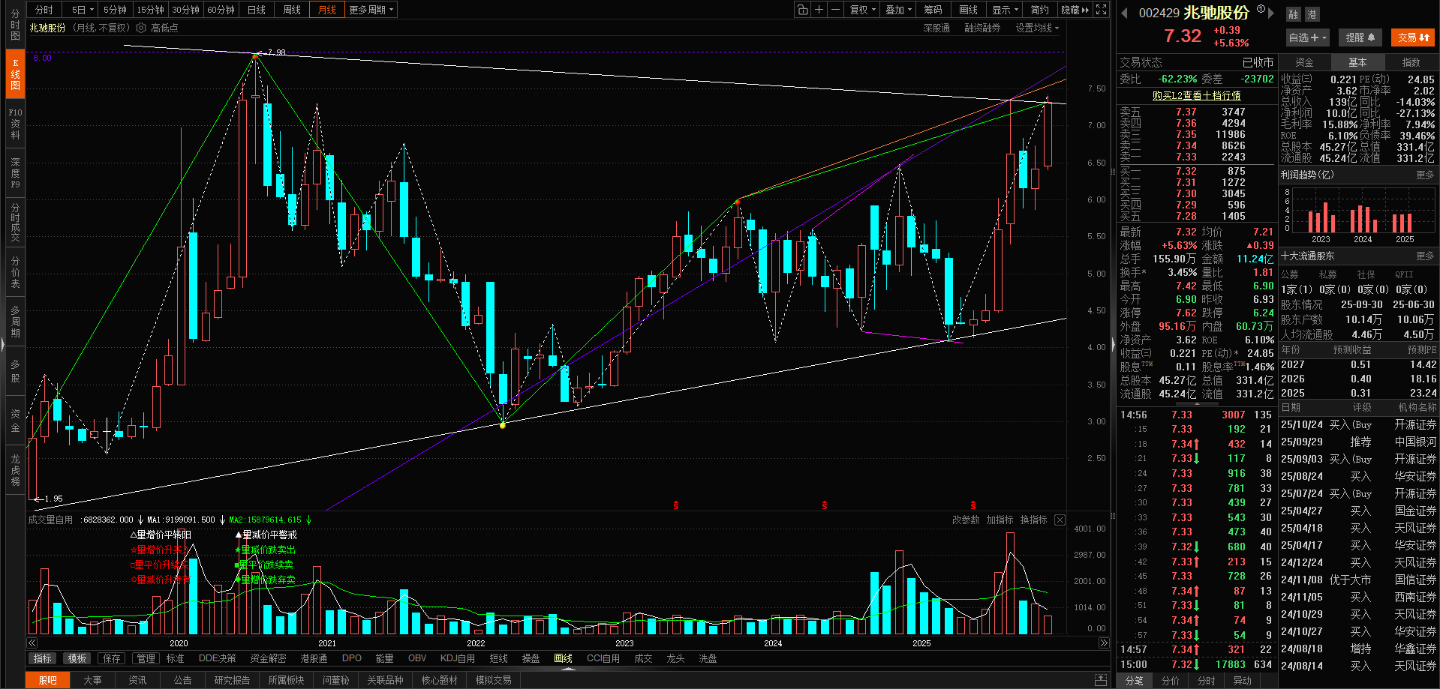The height and width of the screenshot is (689, 1440).
Task: Switch to the 指数 tab
Action: pos(1411,62)
